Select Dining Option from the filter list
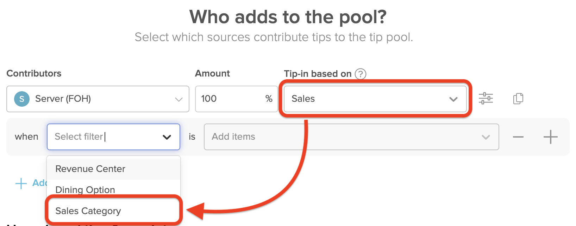 (85, 190)
